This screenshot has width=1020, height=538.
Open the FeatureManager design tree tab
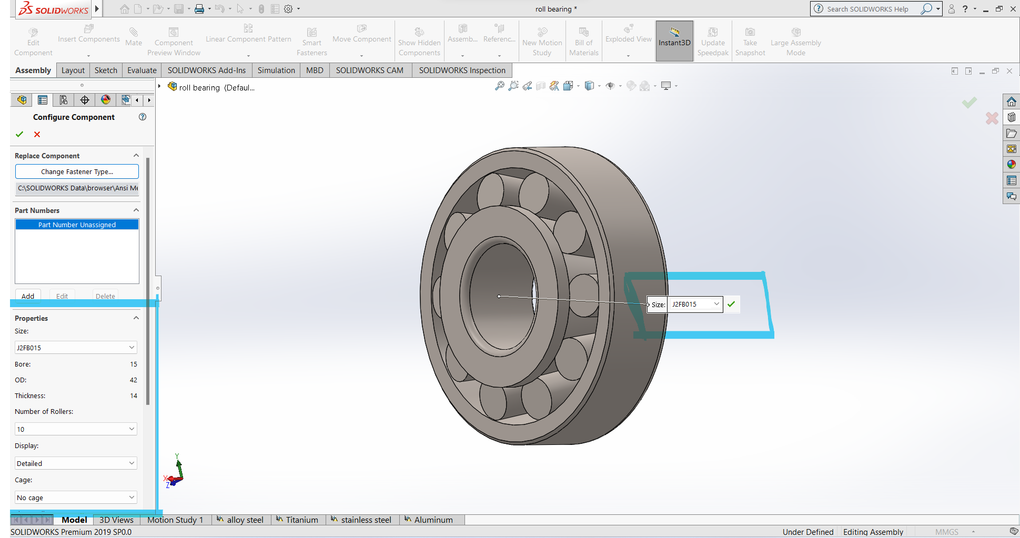(22, 100)
